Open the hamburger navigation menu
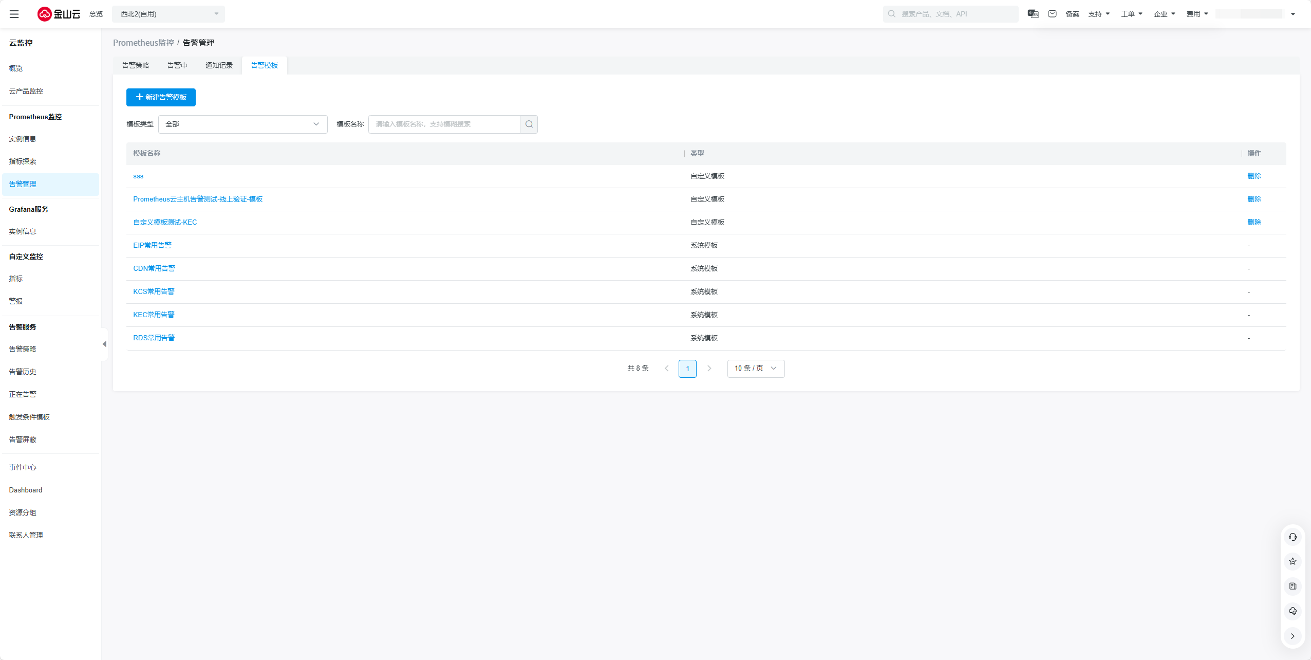Screen dimensions: 1311x660 (x=14, y=14)
